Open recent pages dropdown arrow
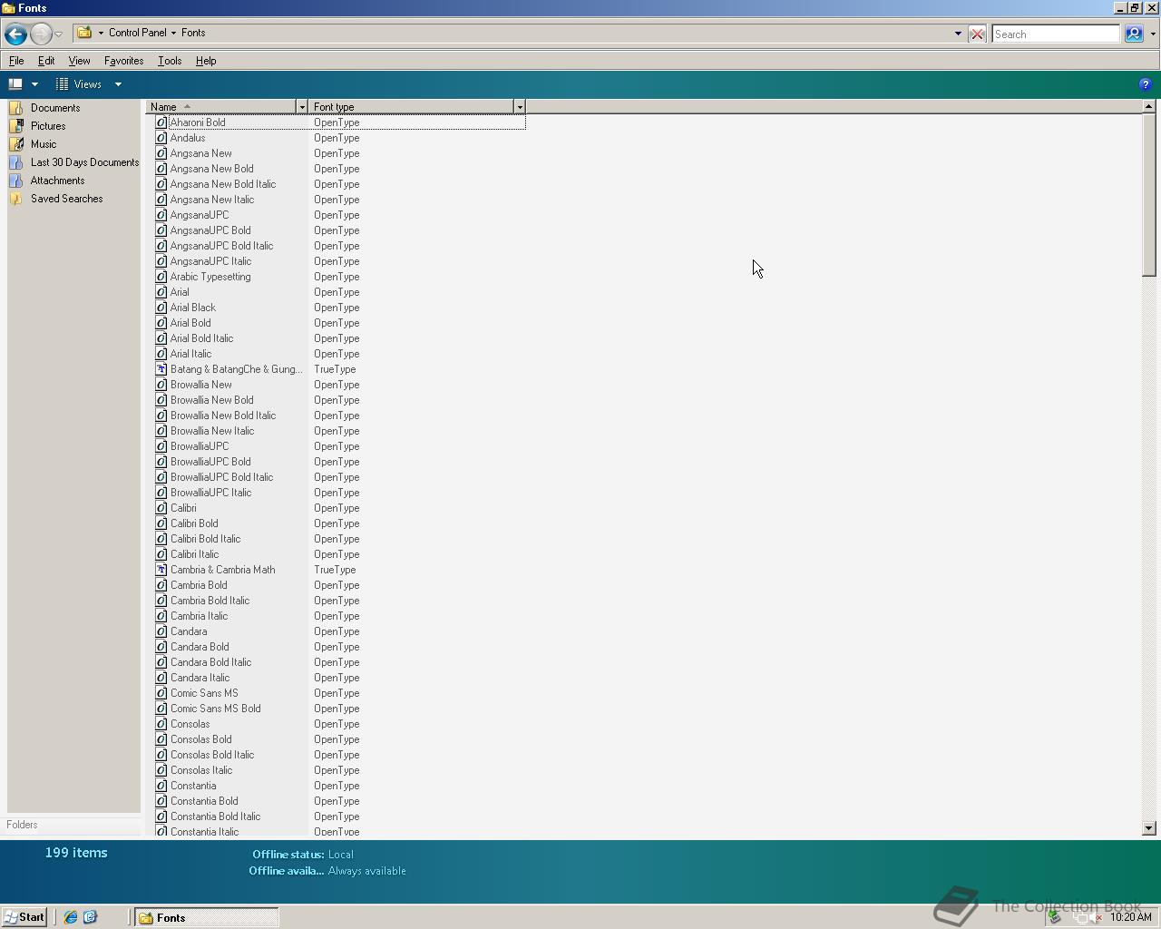Viewport: 1161px width, 929px height. coord(58,34)
